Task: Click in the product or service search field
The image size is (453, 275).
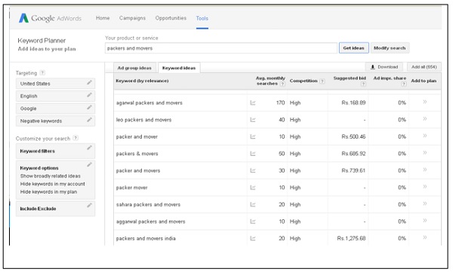Action: pos(221,48)
